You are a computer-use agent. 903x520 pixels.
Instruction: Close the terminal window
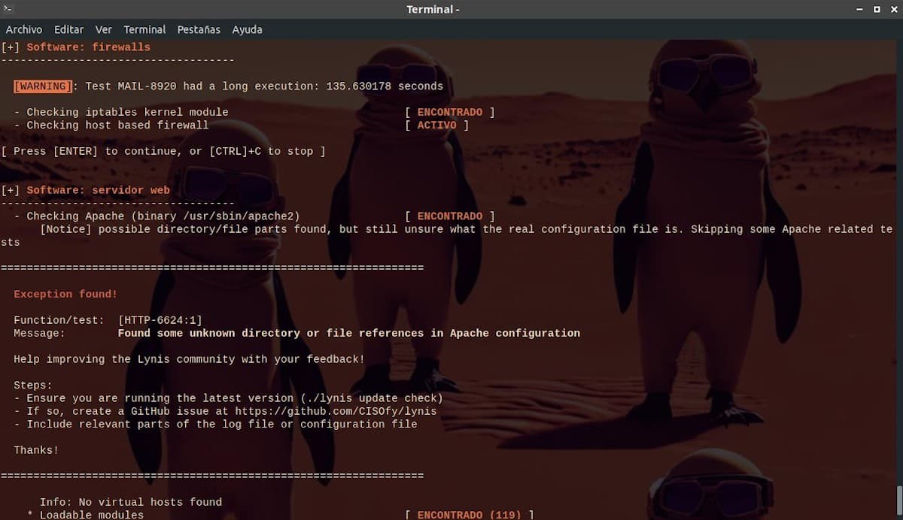[892, 9]
